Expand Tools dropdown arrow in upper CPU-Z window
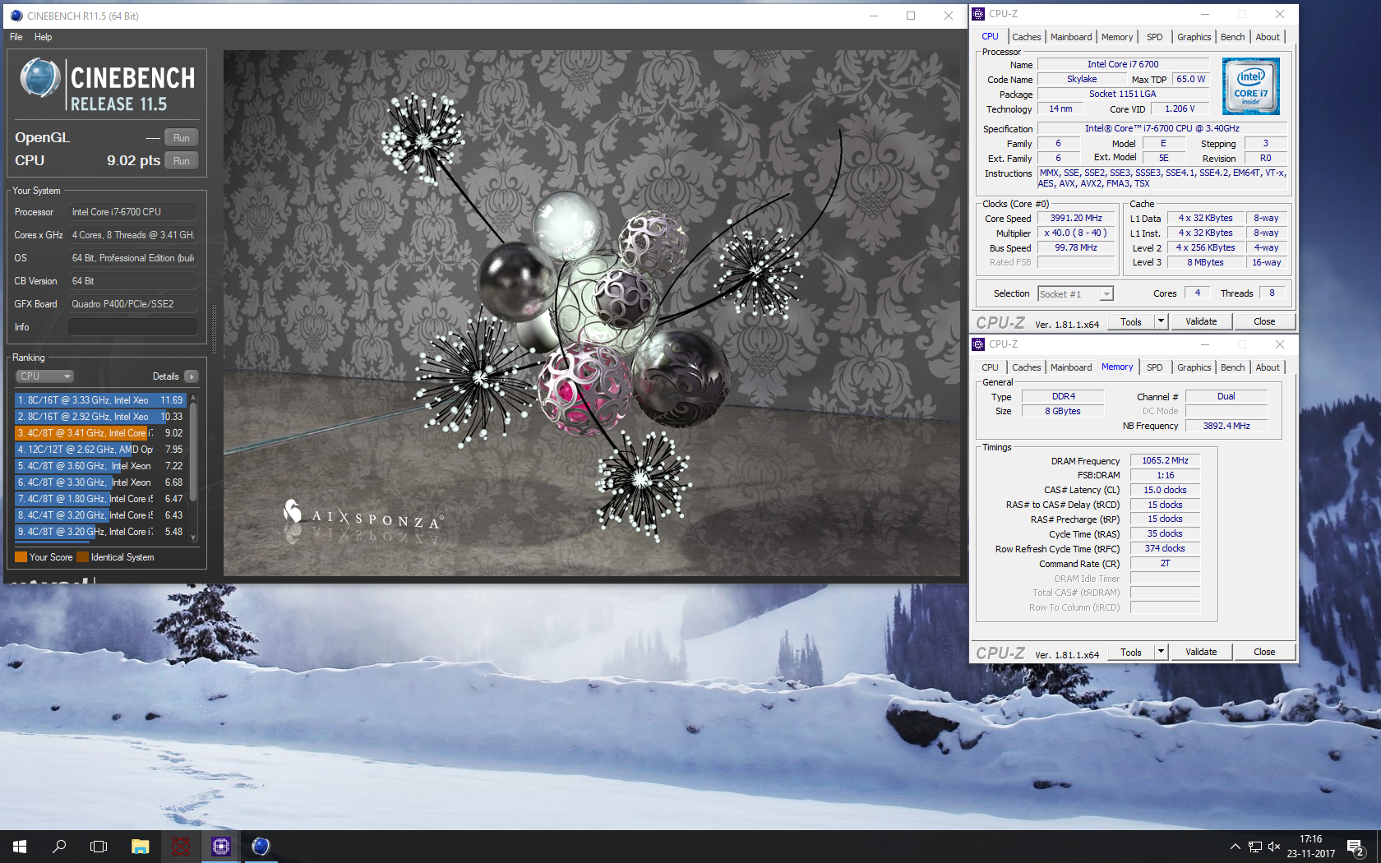1381x863 pixels. (x=1162, y=322)
